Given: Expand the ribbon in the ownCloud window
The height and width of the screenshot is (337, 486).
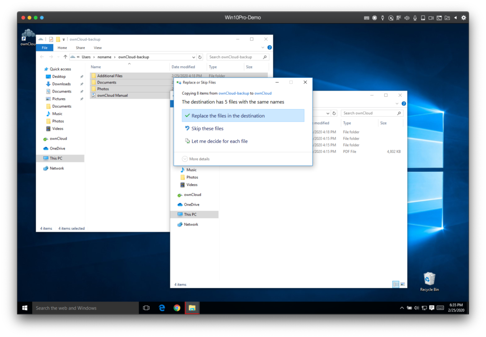Looking at the screenshot, I should tap(397, 103).
